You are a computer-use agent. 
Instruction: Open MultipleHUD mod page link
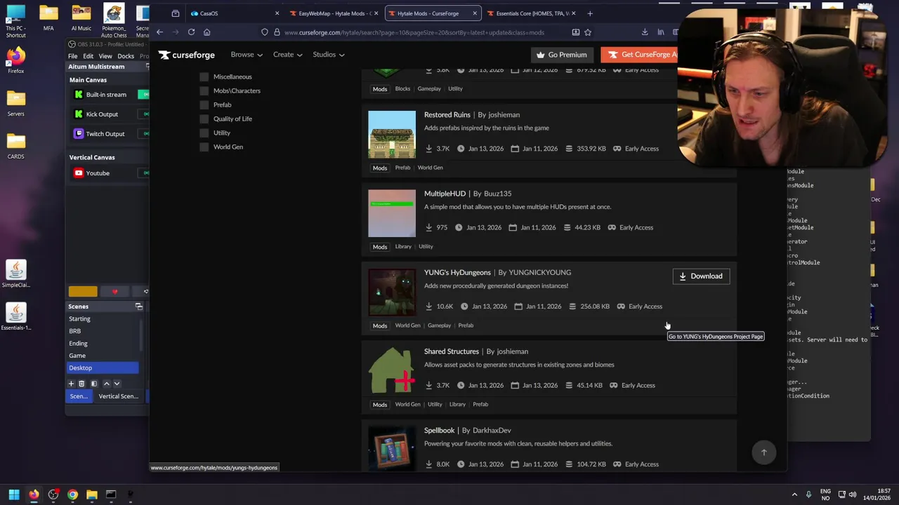tap(445, 194)
